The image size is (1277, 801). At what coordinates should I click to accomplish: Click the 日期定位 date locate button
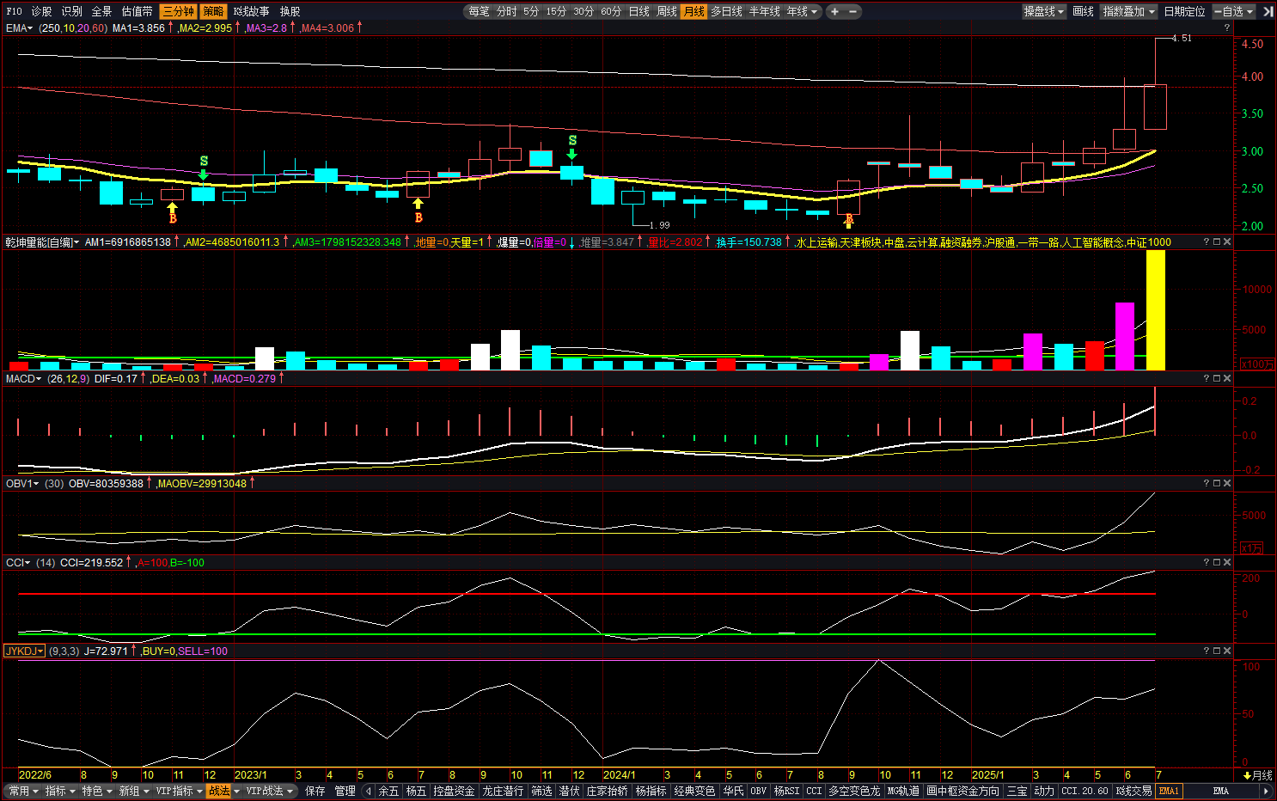(1185, 11)
